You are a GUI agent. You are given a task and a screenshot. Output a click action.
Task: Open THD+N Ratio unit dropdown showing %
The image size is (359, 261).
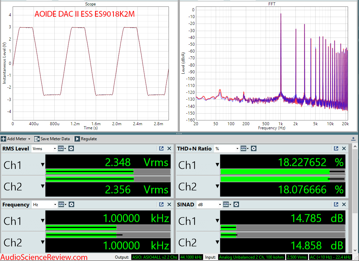(x=227, y=148)
